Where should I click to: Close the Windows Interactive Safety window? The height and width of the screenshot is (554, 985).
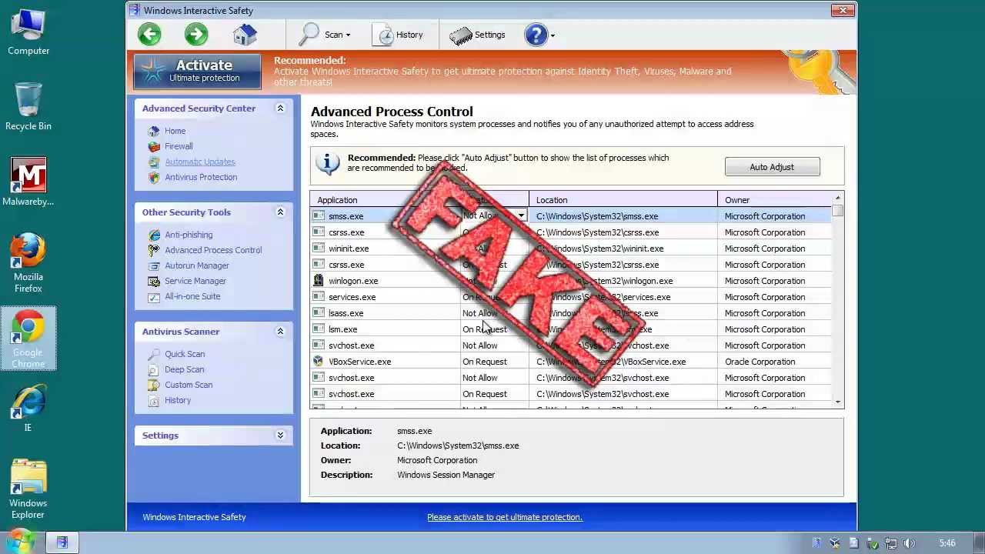pos(843,10)
